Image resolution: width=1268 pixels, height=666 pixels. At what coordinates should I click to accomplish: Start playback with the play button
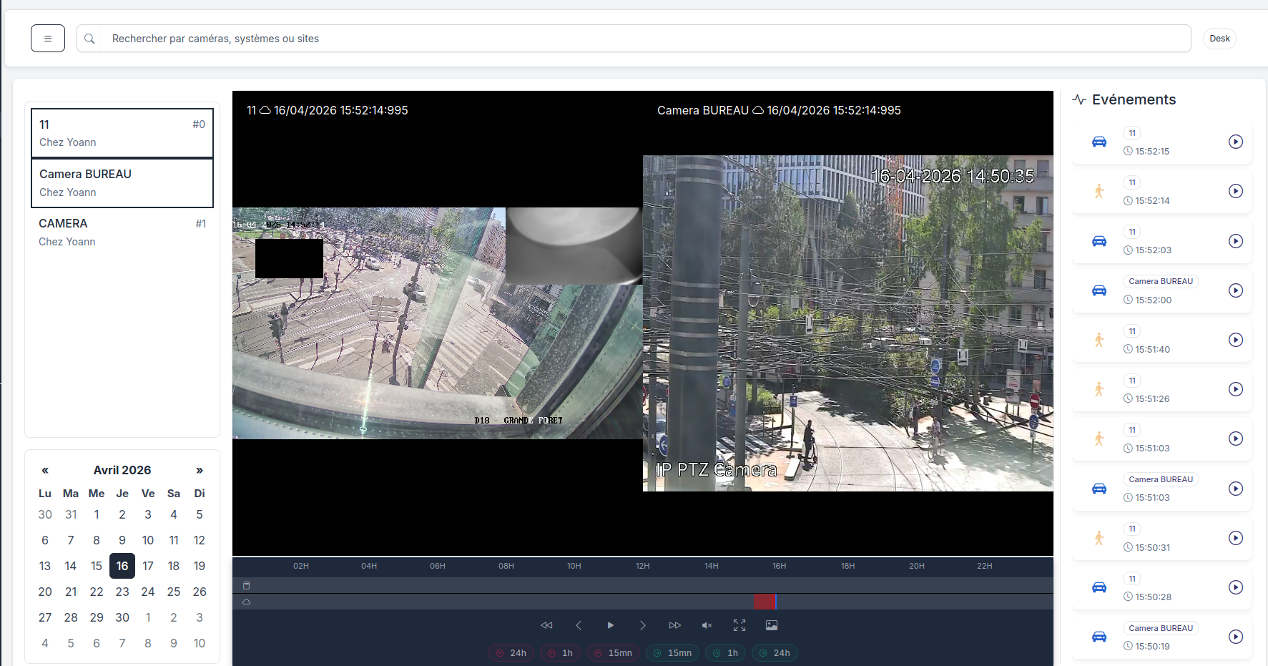[x=610, y=625]
